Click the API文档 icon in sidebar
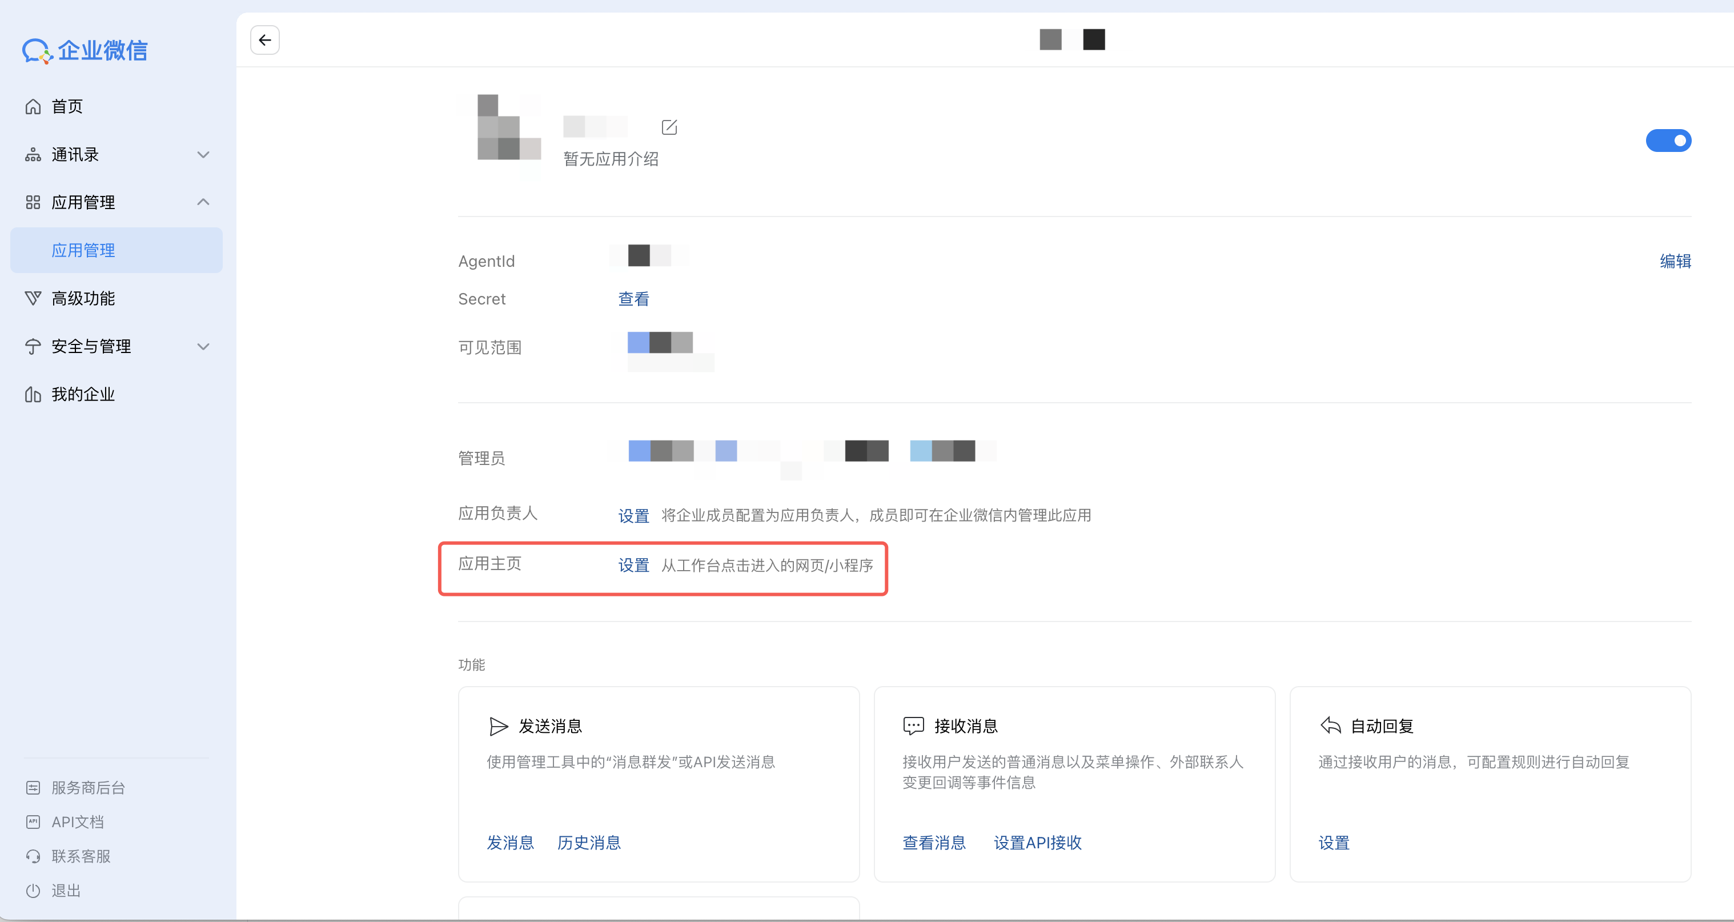The height and width of the screenshot is (922, 1734). click(x=33, y=821)
